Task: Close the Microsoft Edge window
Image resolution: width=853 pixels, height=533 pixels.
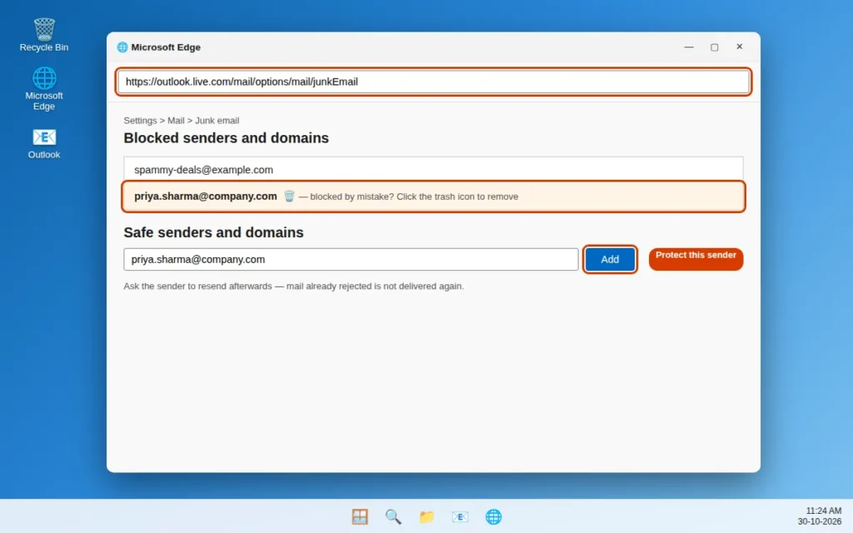Action: click(740, 47)
